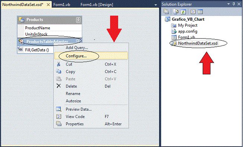Select the app.config file in the tree
Viewport: 244px width, 147px height.
187,31
